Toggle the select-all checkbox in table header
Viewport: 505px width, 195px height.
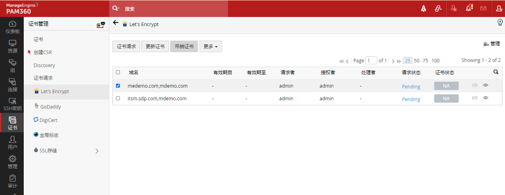(x=118, y=72)
